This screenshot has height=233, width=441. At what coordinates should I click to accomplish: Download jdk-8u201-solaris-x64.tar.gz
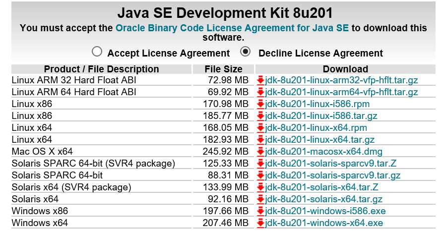[323, 199]
